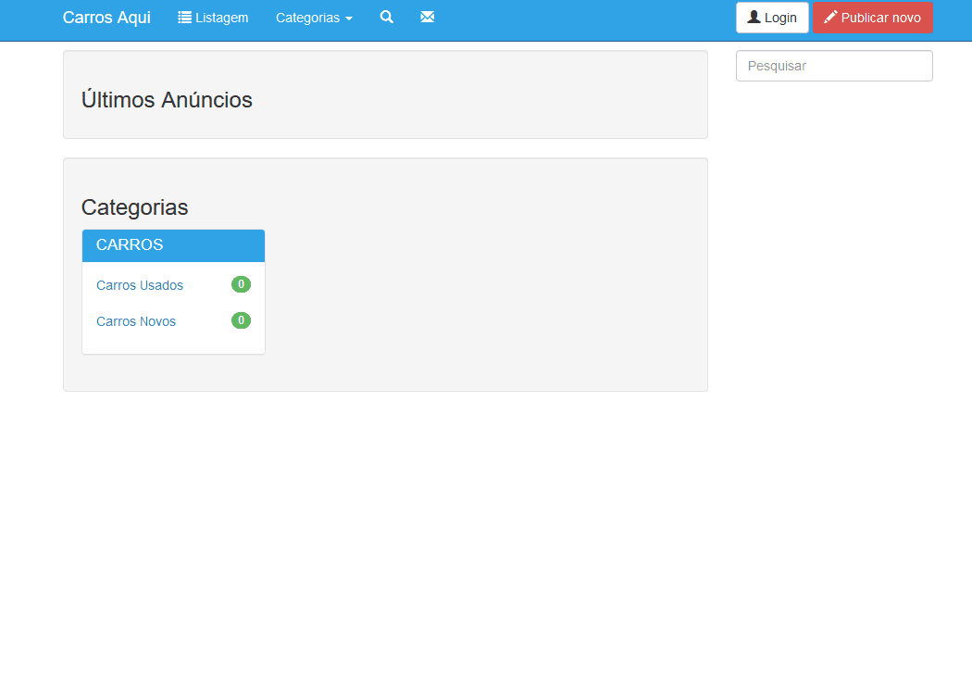The height and width of the screenshot is (676, 972).
Task: Click the user icon in Login button
Action: point(754,18)
